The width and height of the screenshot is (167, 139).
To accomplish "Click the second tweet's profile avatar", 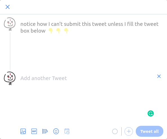I will click(x=10, y=78).
